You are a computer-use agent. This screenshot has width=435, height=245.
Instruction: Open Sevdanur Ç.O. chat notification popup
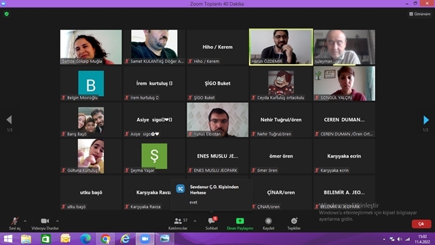tap(212, 195)
